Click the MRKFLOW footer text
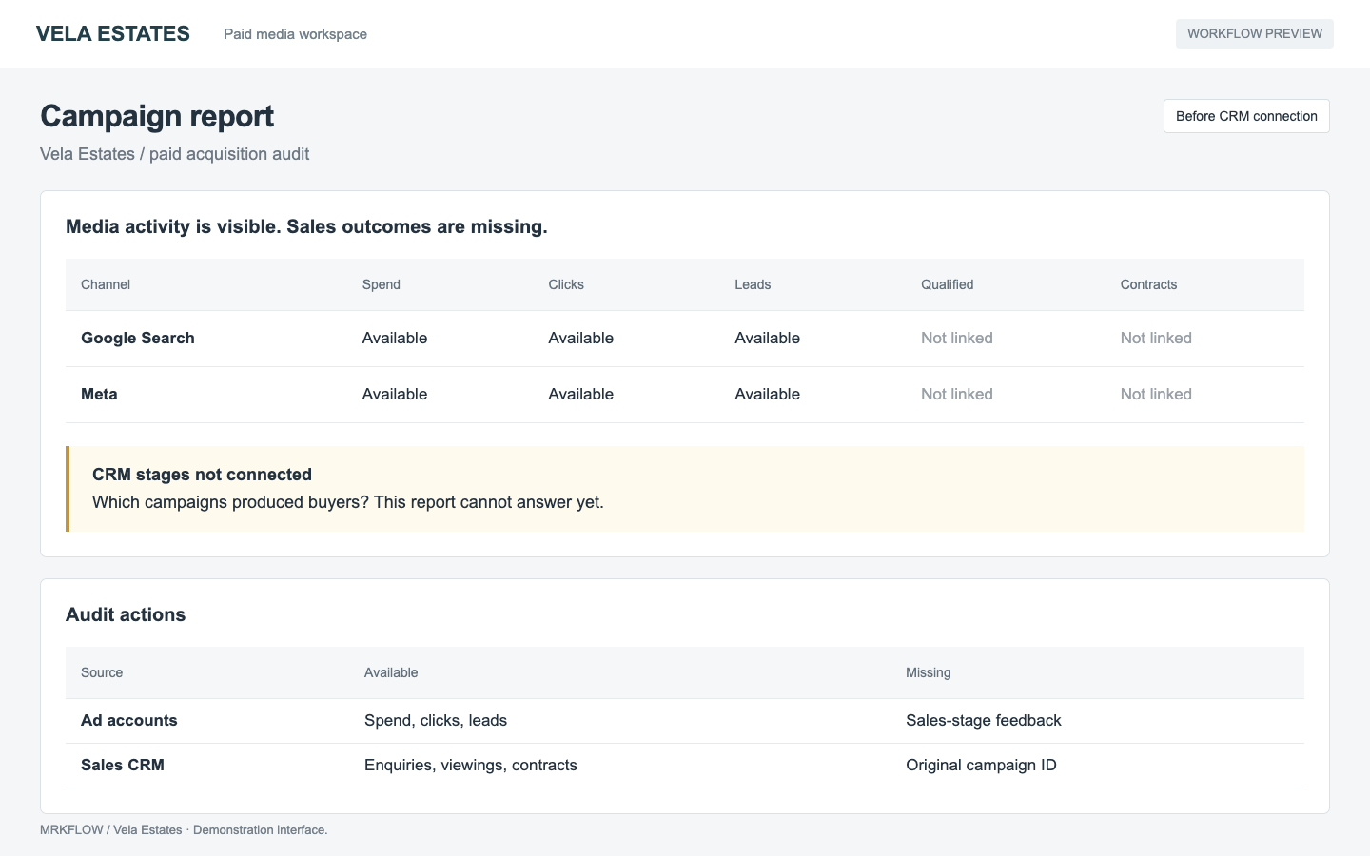Screen dimensions: 1370x856 tap(184, 830)
